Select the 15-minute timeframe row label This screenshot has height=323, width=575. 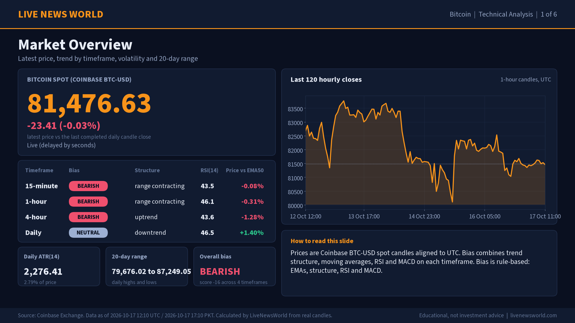(42, 186)
